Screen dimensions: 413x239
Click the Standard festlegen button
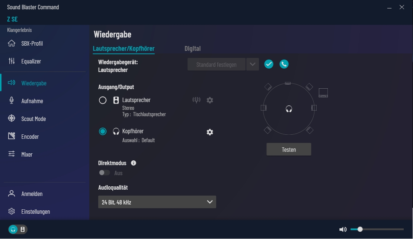click(217, 64)
